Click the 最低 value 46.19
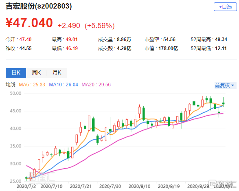 [x=72, y=48]
